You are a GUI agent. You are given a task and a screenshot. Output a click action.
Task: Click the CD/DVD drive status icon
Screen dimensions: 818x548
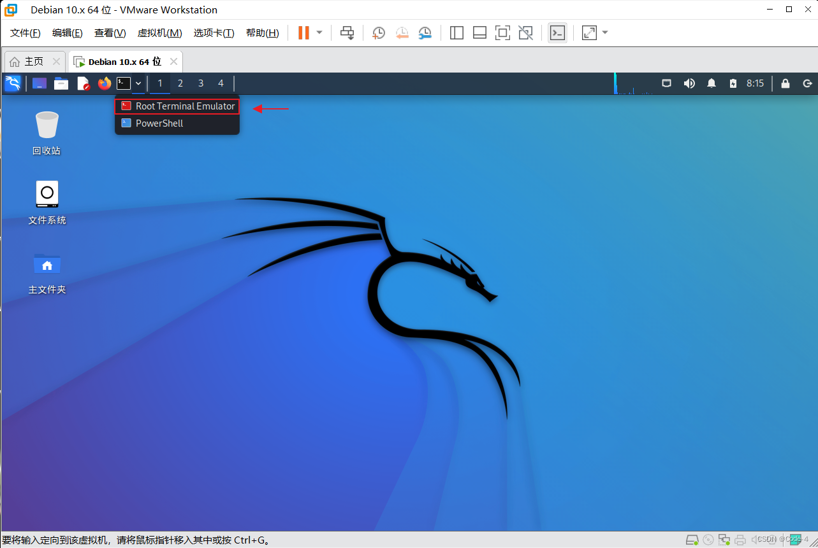point(708,540)
